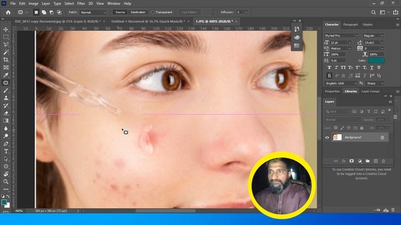Create a new layer icon

click(x=376, y=161)
